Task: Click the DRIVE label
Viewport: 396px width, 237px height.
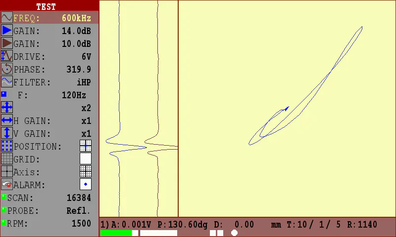Action: 29,57
